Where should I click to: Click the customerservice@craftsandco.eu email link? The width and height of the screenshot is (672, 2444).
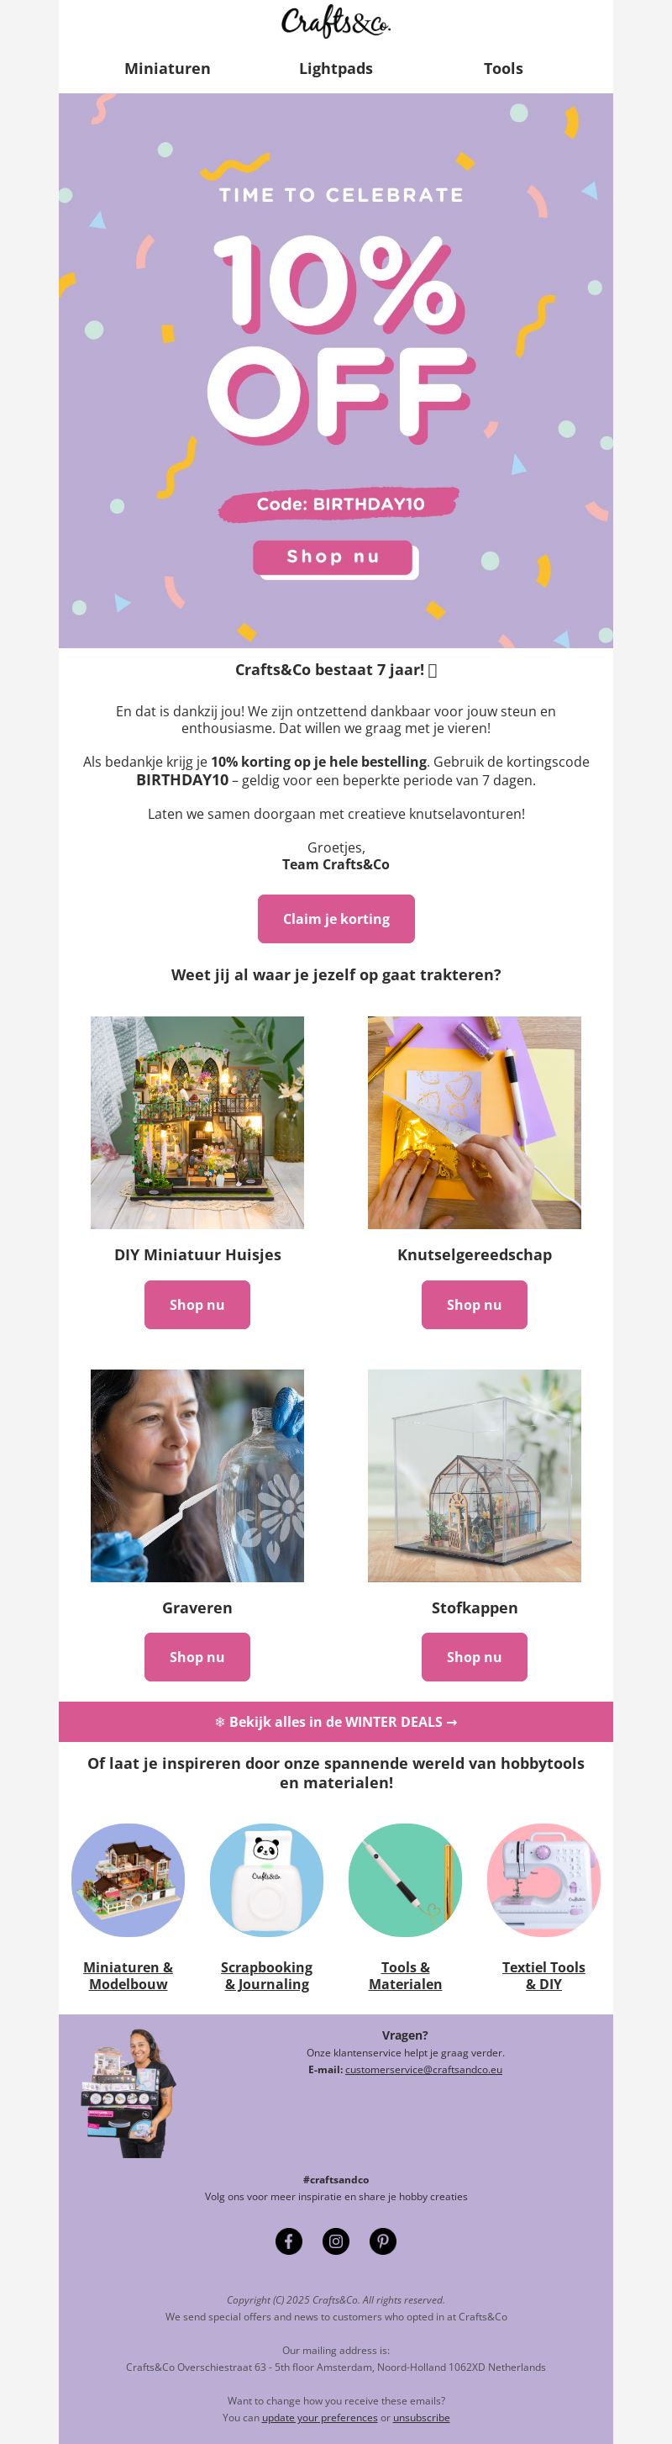click(423, 2069)
